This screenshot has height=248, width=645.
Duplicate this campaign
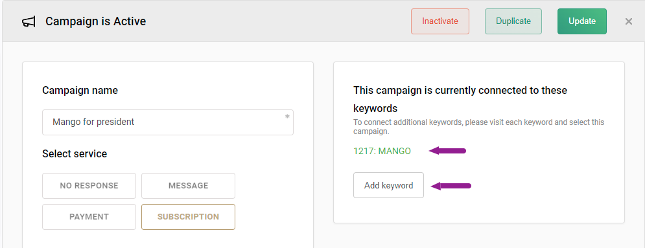(x=513, y=21)
